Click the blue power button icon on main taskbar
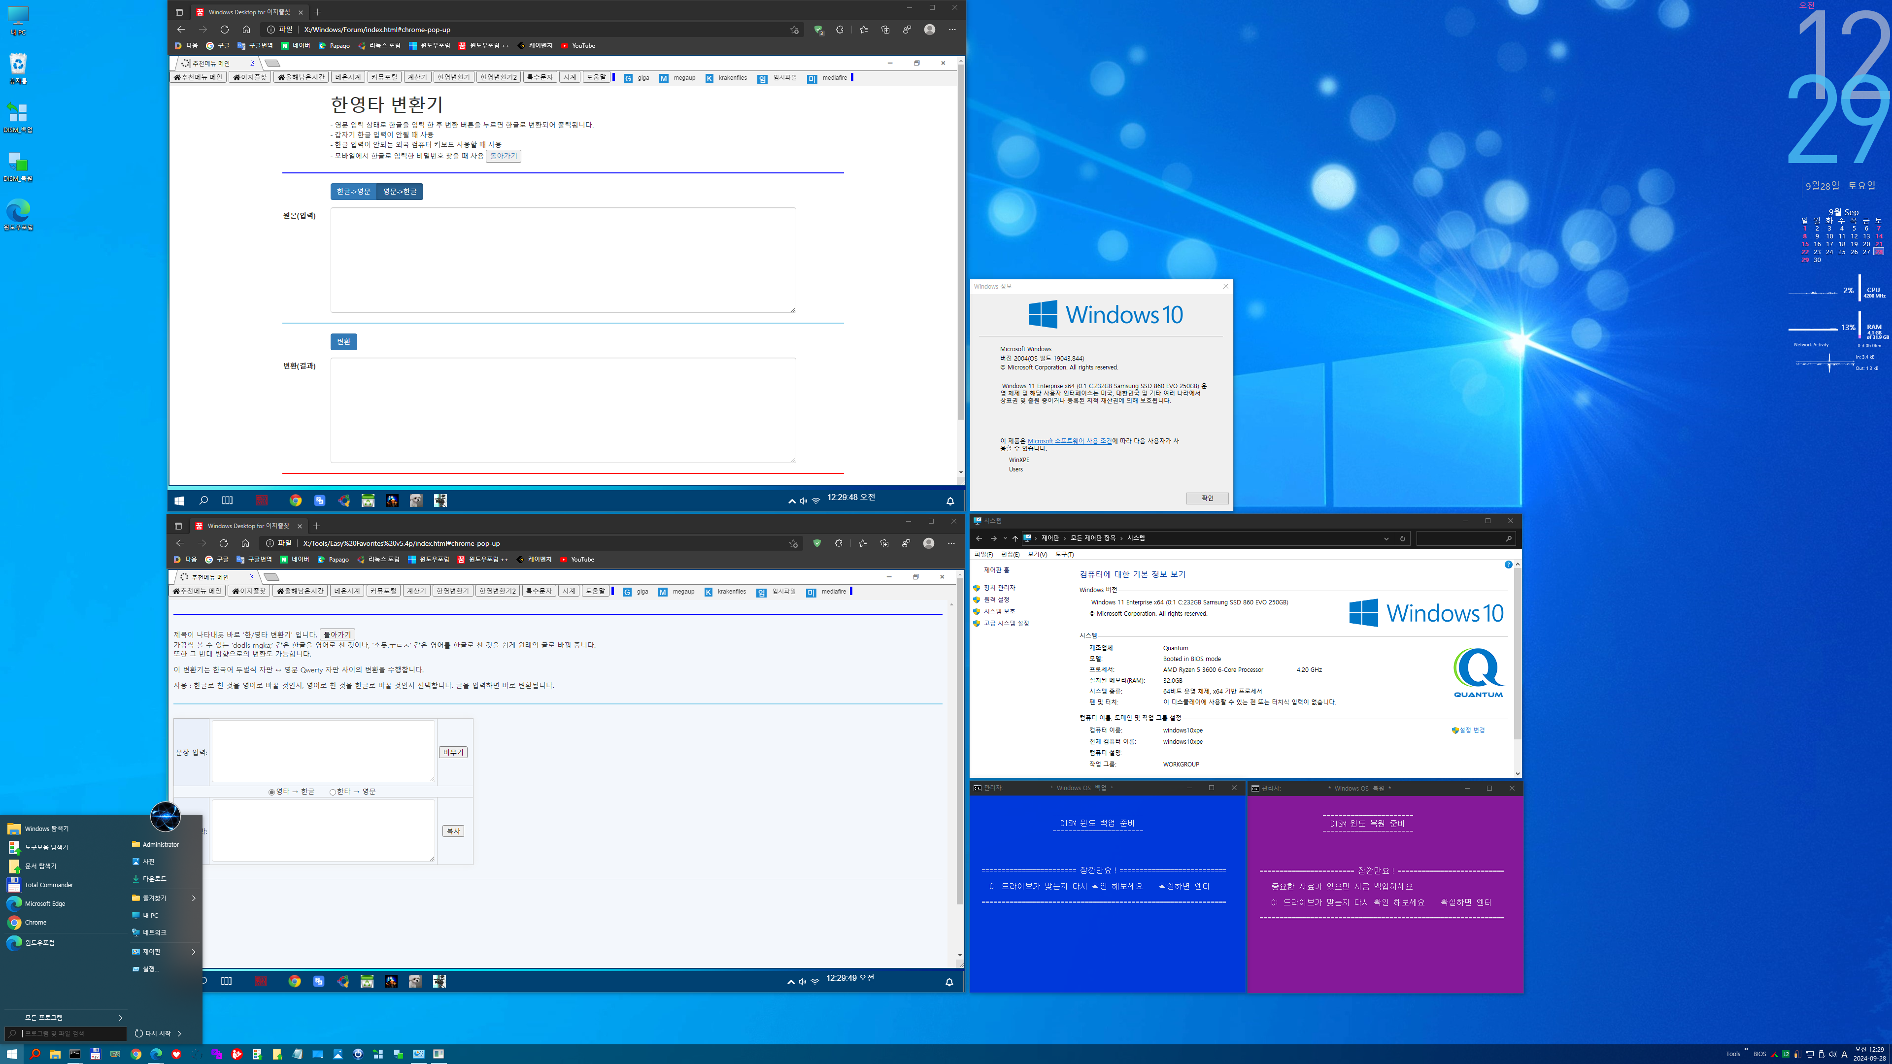The width and height of the screenshot is (1892, 1064). (x=358, y=1054)
